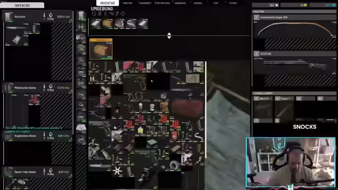The image size is (338, 190).
Task: Select the large pistol on the grid's left side
Action: point(100,128)
